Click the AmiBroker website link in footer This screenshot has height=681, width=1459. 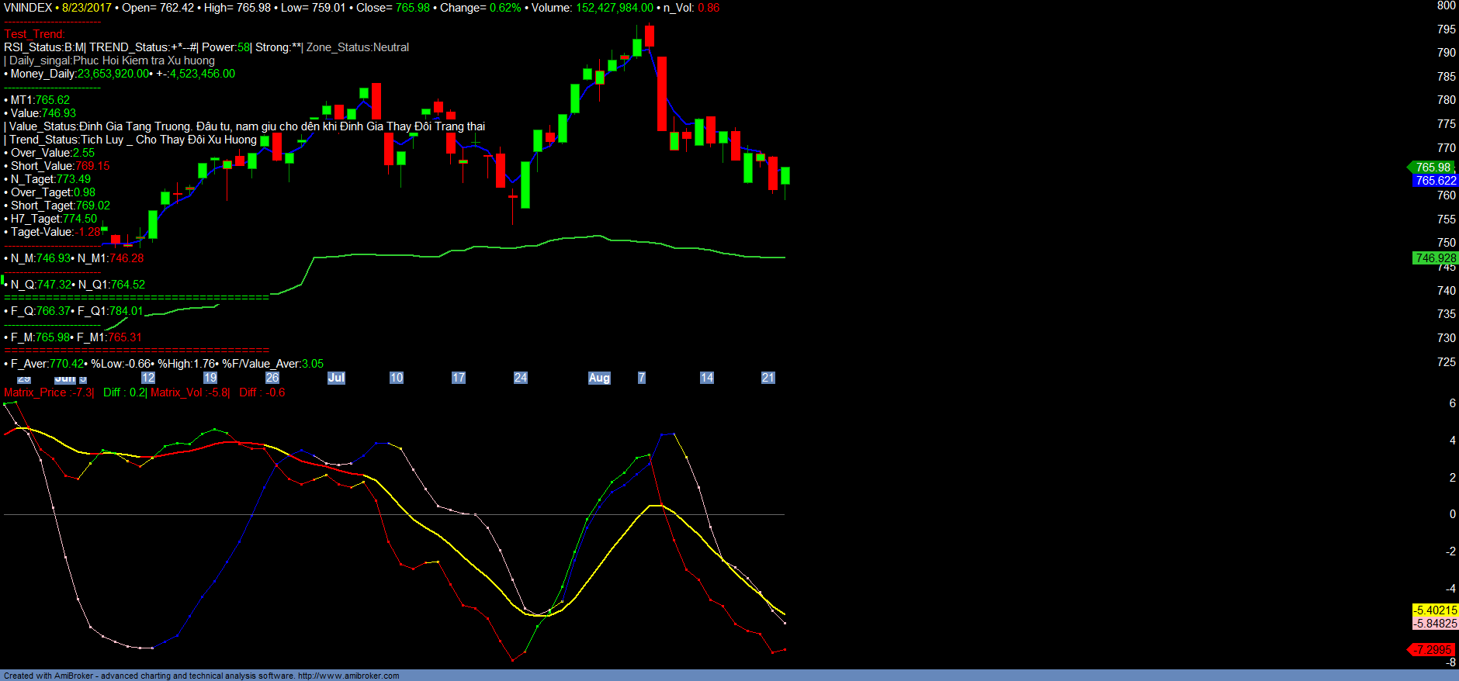pos(348,676)
